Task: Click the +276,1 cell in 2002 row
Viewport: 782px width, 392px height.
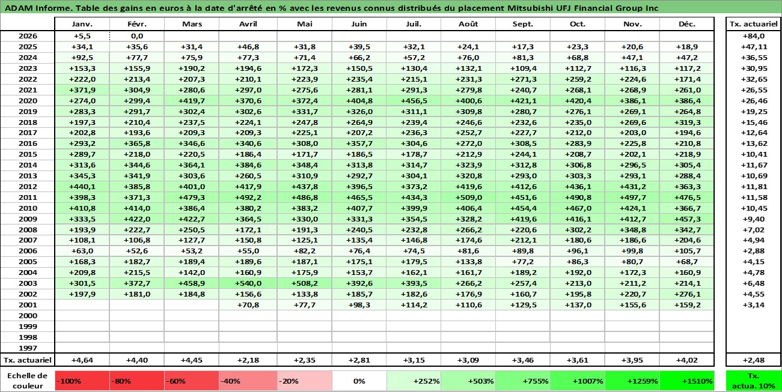Action: click(687, 294)
